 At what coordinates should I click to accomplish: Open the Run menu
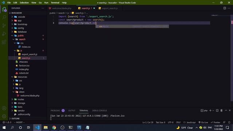tap(46, 3)
